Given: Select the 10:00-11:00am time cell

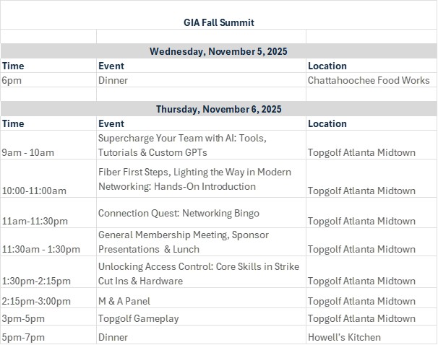Looking at the screenshot, I should click(48, 178).
